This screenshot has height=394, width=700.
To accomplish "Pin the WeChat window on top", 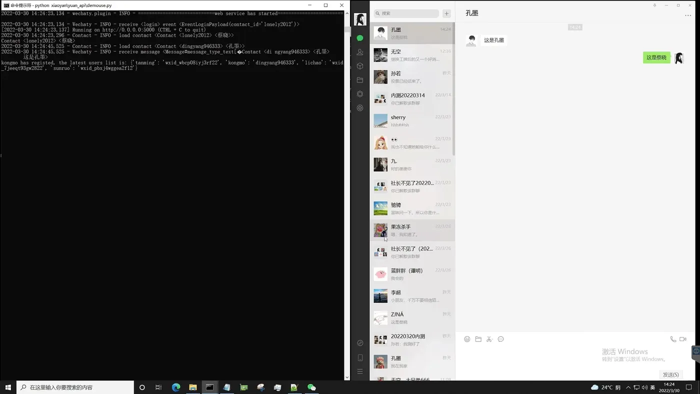I will (654, 5).
